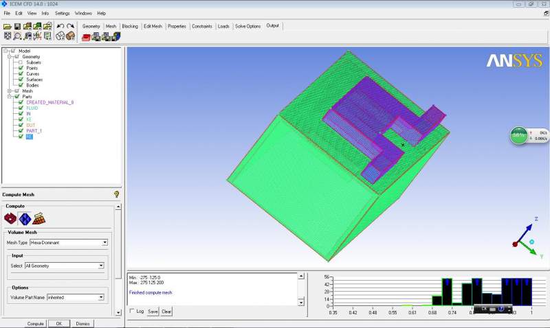Click the ICEM CFD title bar icon
Viewport: 550px width, 328px height.
pyautogui.click(x=4, y=4)
